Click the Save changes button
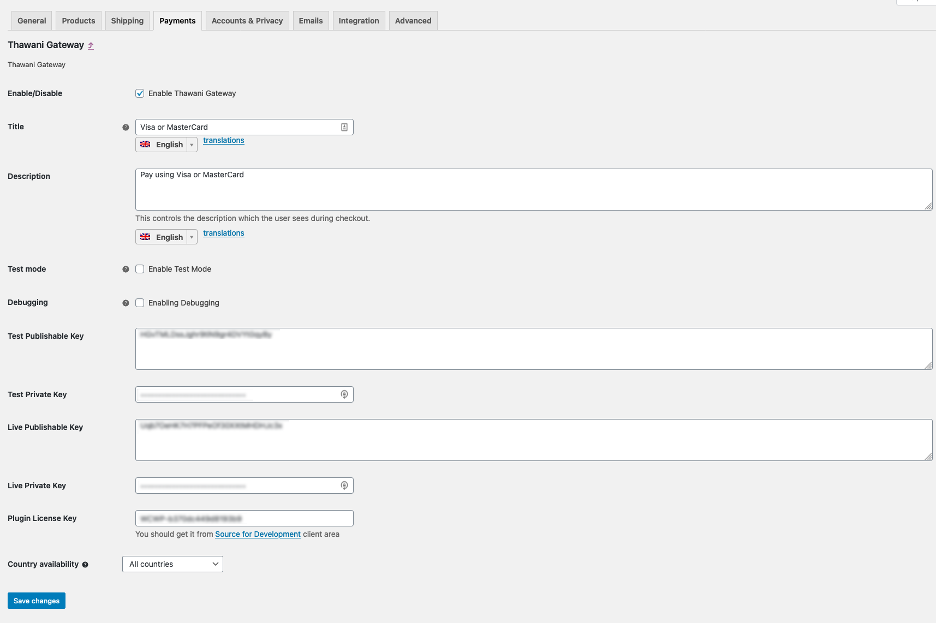Image resolution: width=936 pixels, height=623 pixels. (37, 601)
